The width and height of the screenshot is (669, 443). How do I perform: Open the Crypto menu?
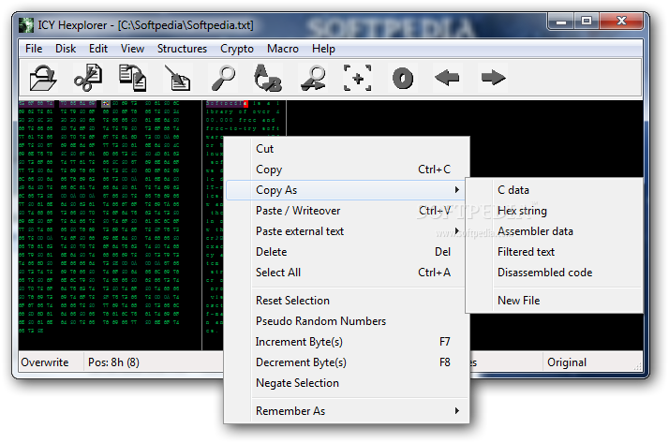click(x=237, y=49)
